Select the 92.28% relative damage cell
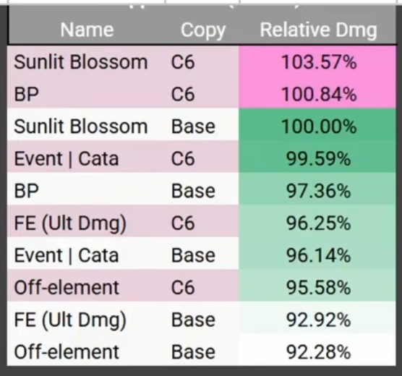The image size is (402, 376). tap(317, 351)
